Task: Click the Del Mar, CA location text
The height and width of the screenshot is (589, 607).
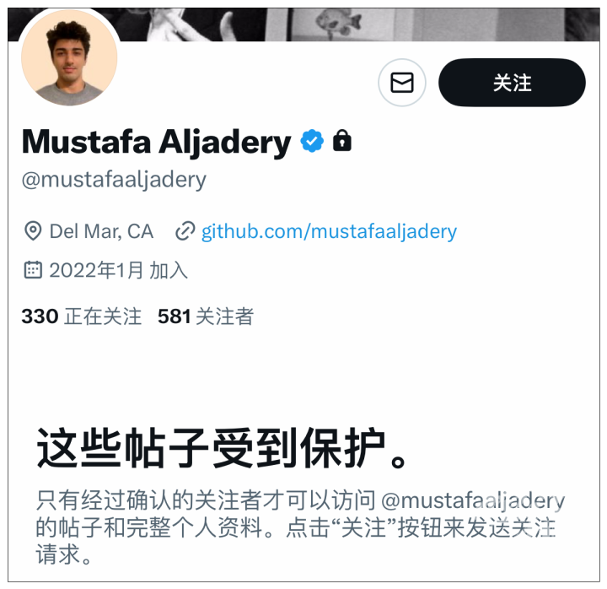Action: pos(101,231)
